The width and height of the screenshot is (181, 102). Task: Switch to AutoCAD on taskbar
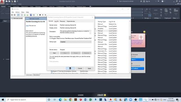click(x=111, y=99)
